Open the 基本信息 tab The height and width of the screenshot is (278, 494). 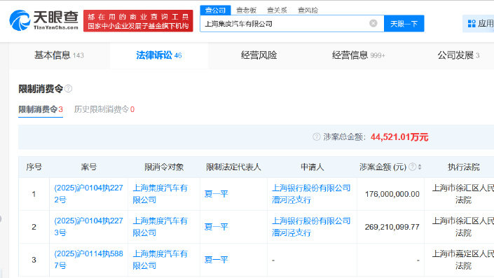(60, 55)
